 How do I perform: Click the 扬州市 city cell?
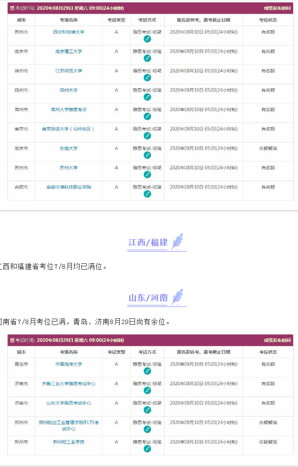point(21,90)
